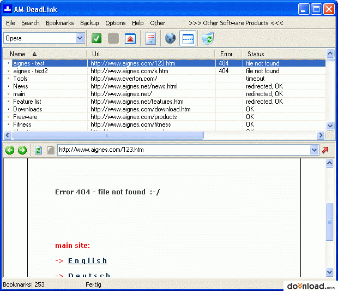Image resolution: width=338 pixels, height=291 pixels.
Task: Click the recycle bin icon
Action: click(208, 38)
